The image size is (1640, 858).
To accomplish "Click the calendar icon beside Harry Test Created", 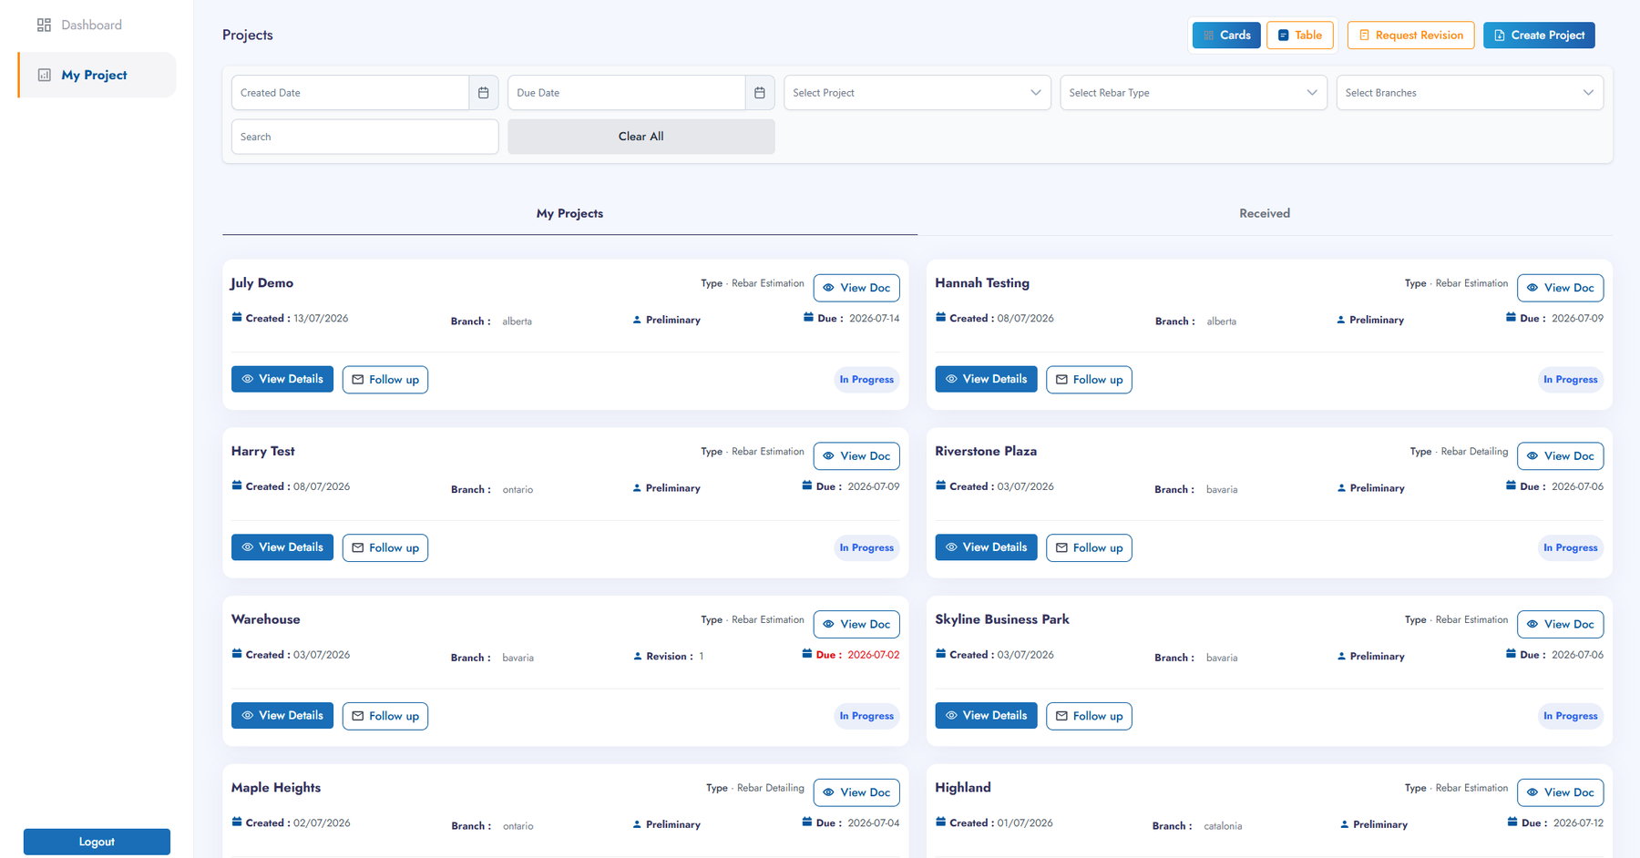I will pyautogui.click(x=237, y=485).
